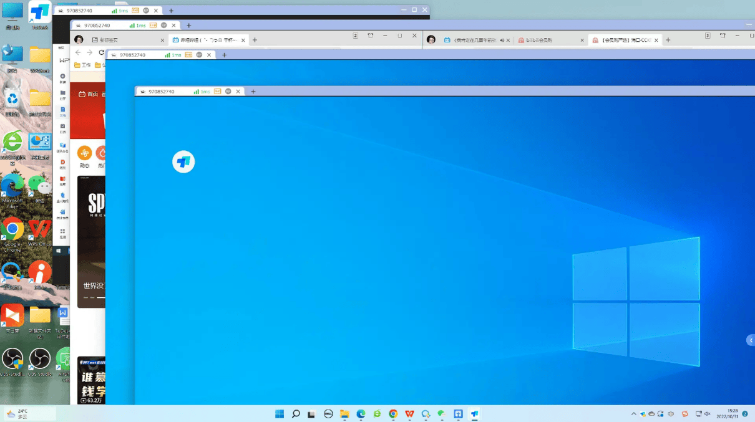Open the Google Chrome desktop shortcut
The width and height of the screenshot is (755, 422).
click(12, 229)
